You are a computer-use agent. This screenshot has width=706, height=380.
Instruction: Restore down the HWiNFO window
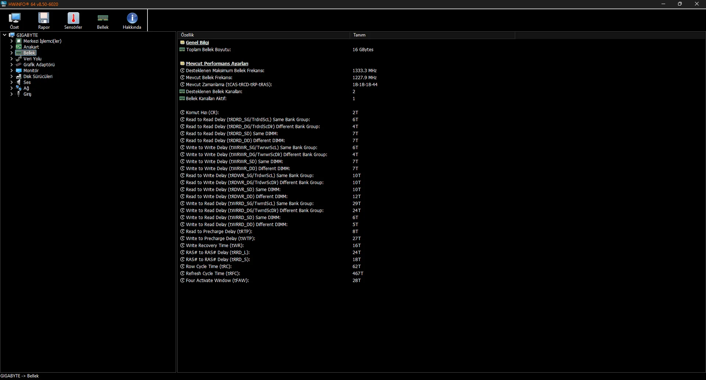680,4
